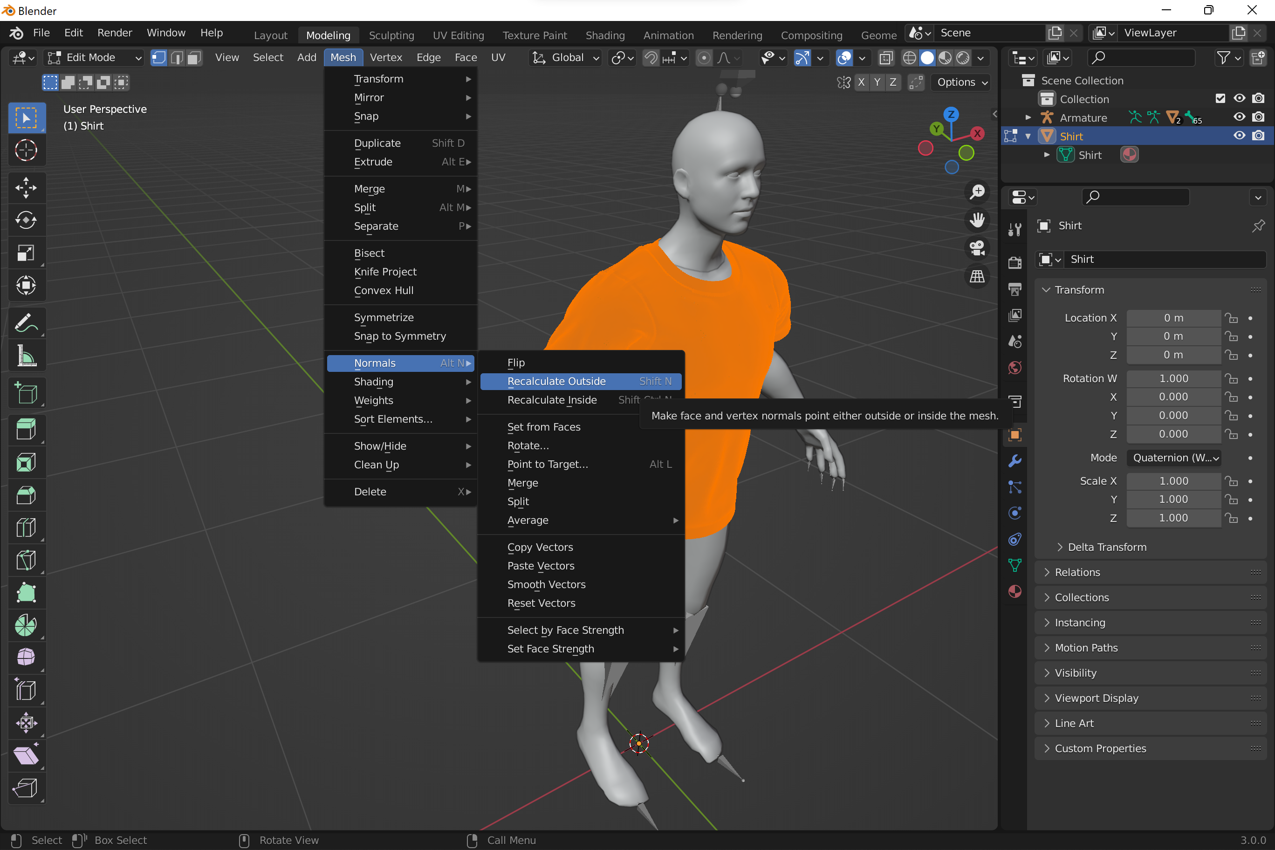Choose Recalculate Outside menu entry
Screen dimensions: 1275x850
pyautogui.click(x=556, y=381)
